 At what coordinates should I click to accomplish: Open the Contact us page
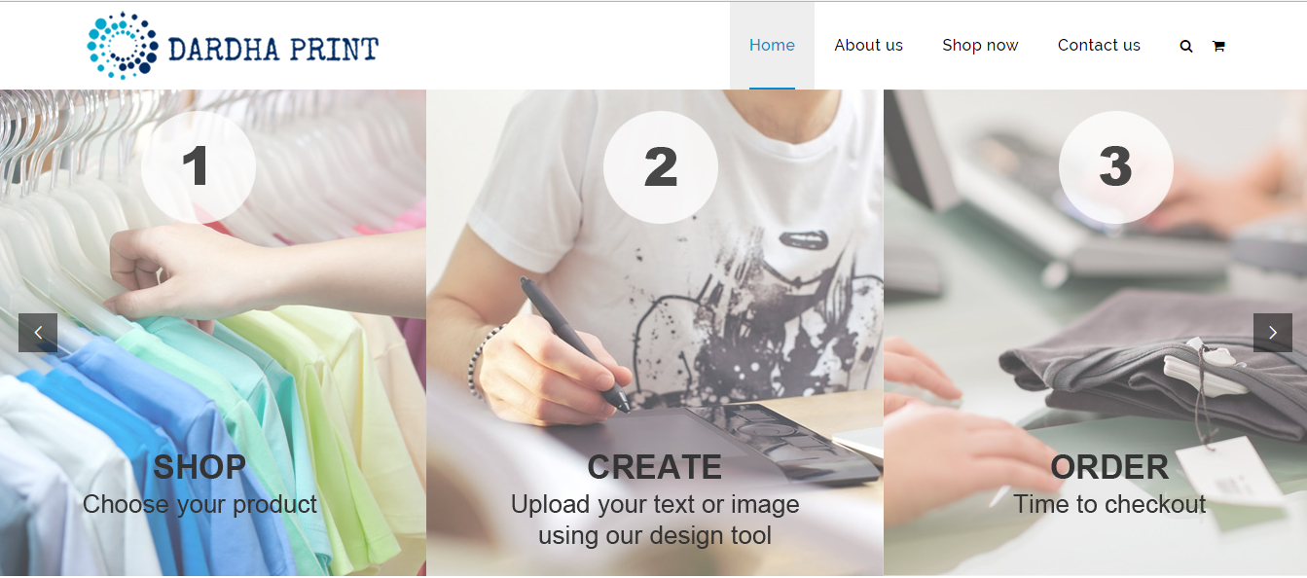1099,46
